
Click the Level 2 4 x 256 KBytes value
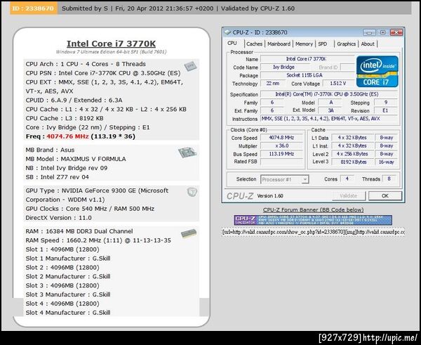pos(353,154)
